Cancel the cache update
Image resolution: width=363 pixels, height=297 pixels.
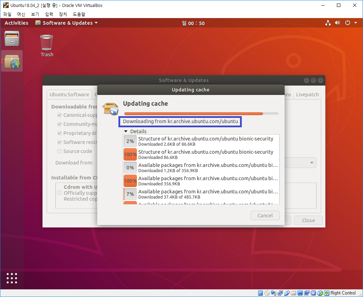[265, 215]
